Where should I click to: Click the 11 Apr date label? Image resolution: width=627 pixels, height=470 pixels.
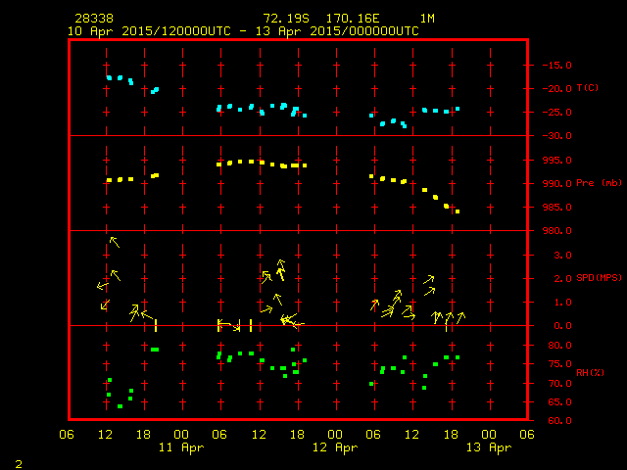point(181,447)
